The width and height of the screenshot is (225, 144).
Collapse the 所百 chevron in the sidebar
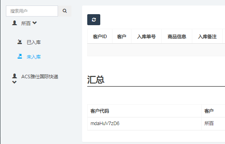tap(35, 23)
